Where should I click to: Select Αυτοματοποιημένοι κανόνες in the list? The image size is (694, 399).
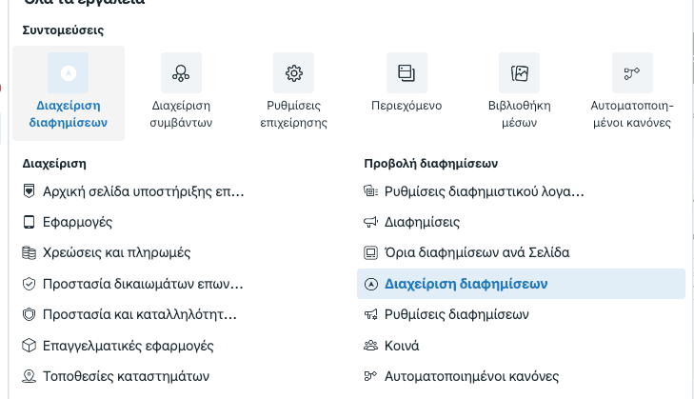(471, 376)
